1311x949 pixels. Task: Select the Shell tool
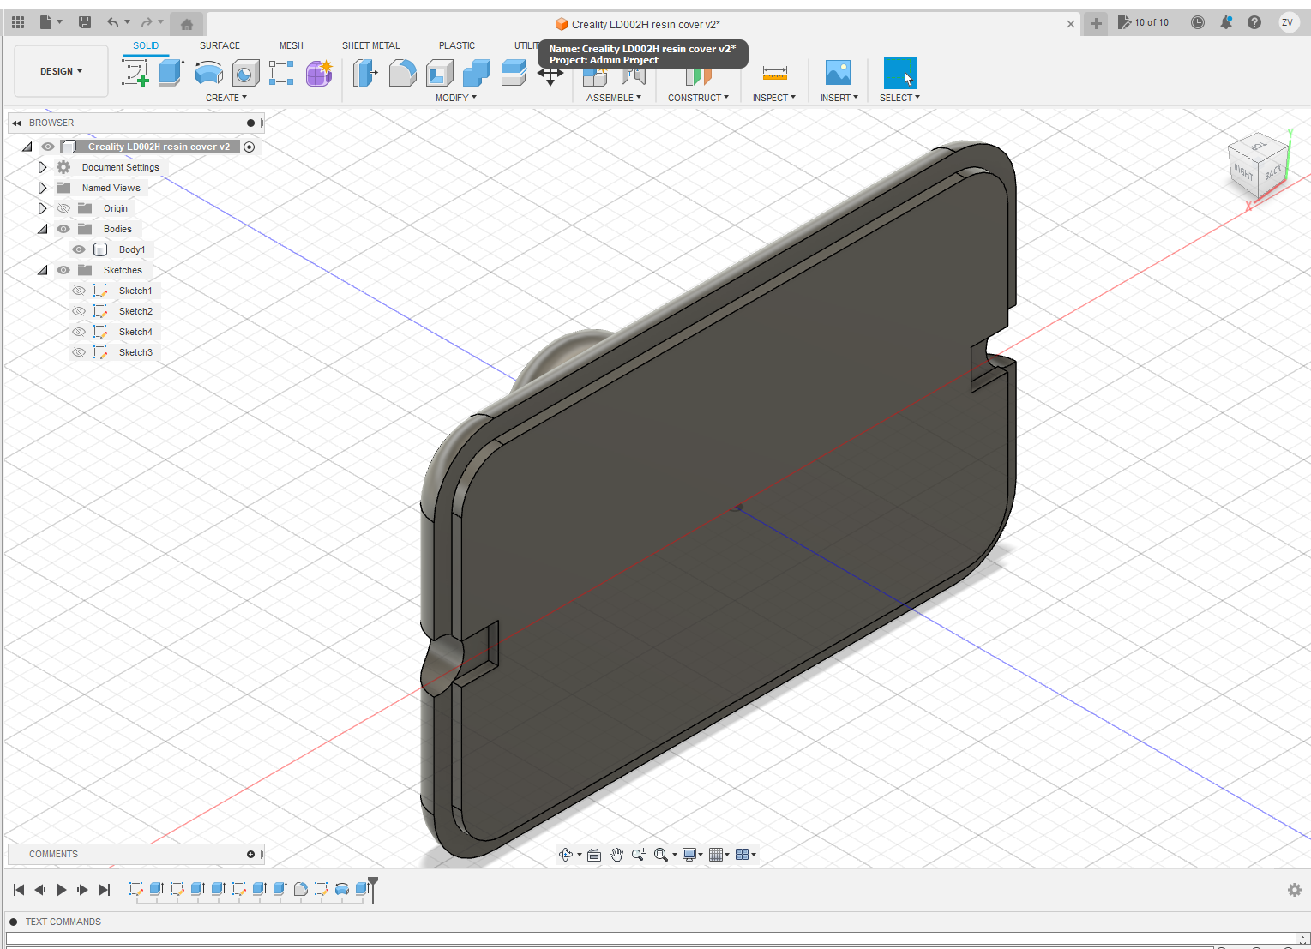click(x=439, y=73)
